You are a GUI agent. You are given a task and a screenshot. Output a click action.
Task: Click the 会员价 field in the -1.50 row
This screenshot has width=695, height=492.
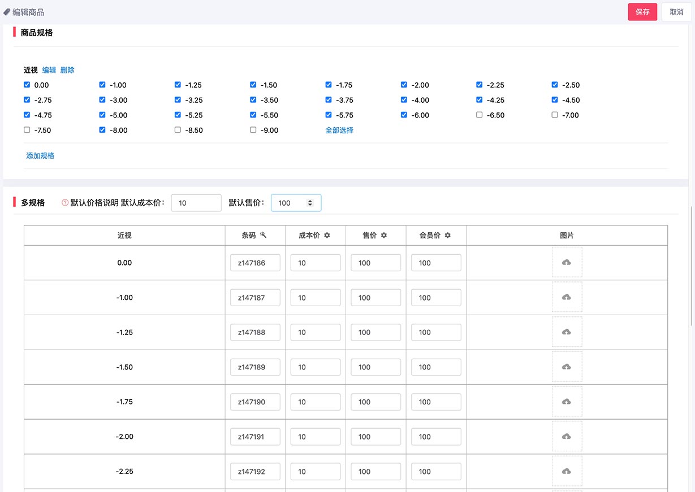[x=436, y=367]
